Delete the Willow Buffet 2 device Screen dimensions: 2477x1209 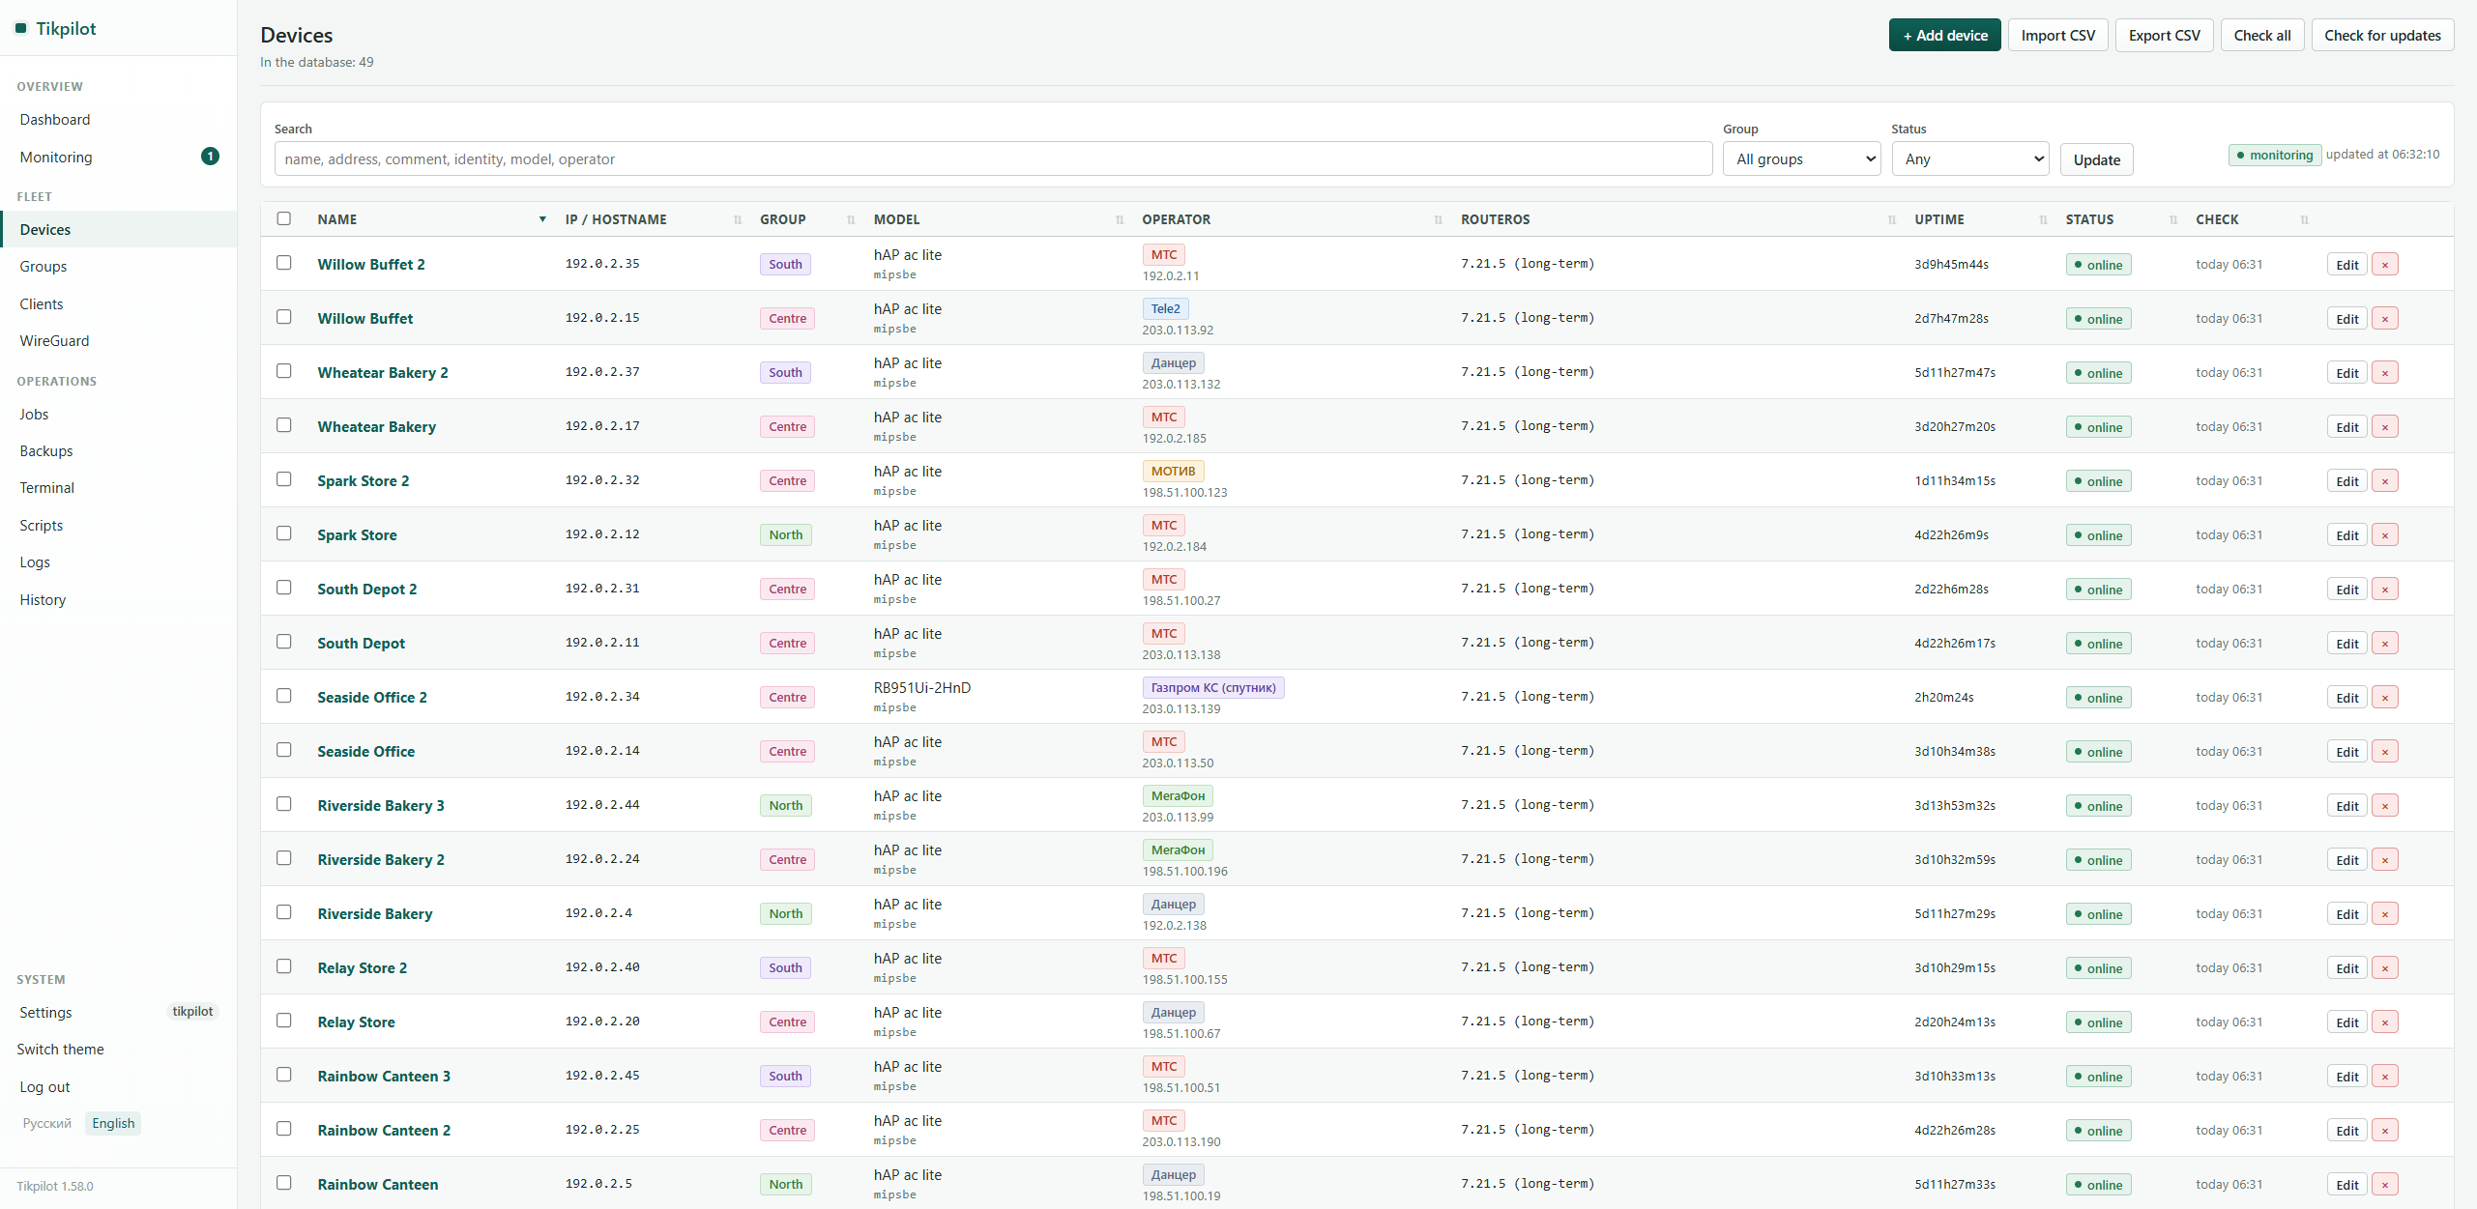[2384, 265]
